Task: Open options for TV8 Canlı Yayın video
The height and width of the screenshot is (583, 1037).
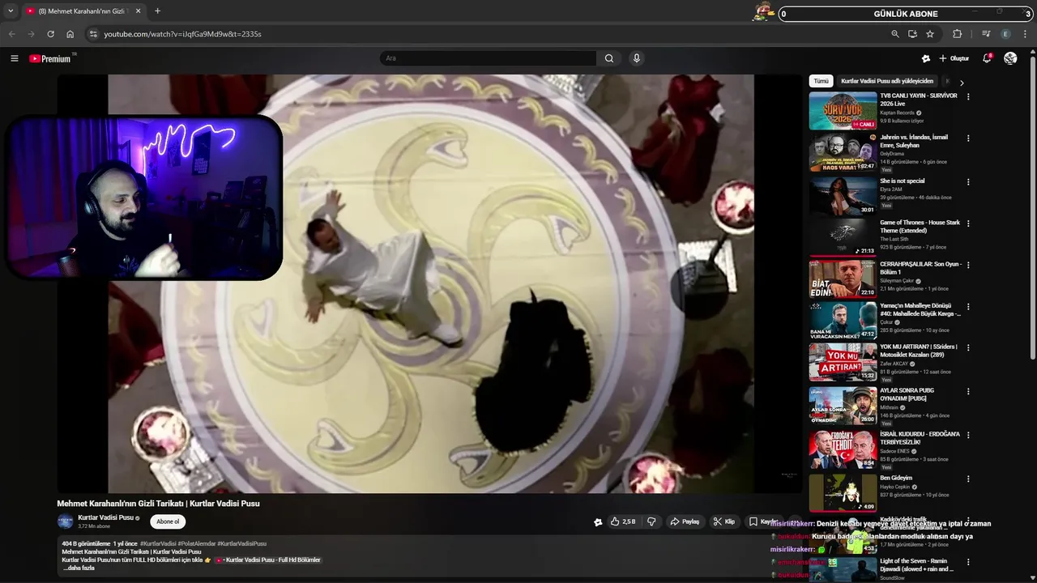Action: pyautogui.click(x=968, y=96)
